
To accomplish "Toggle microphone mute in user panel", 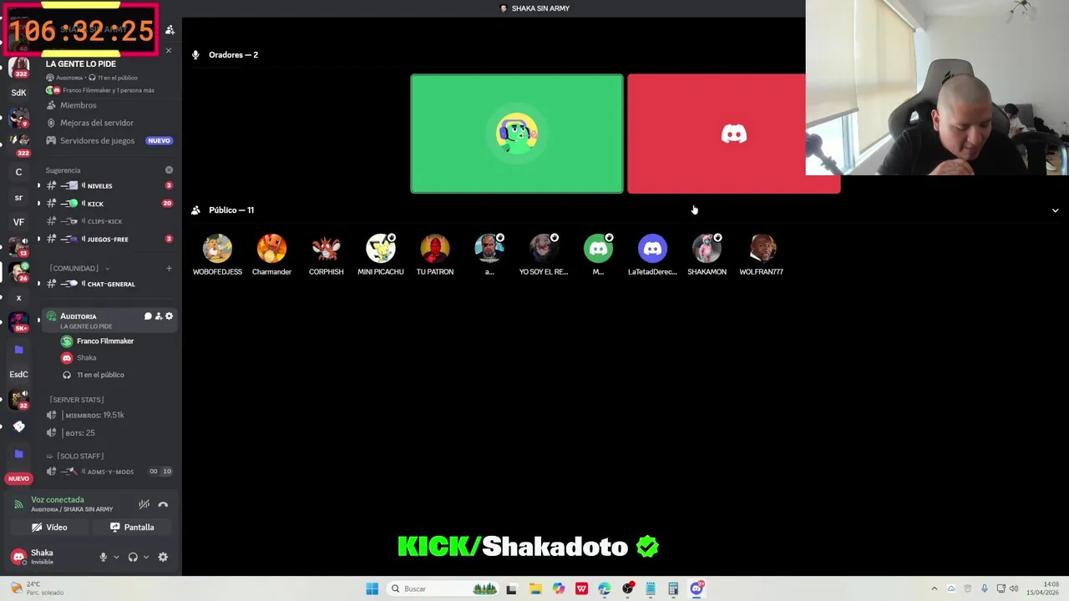I will [104, 557].
